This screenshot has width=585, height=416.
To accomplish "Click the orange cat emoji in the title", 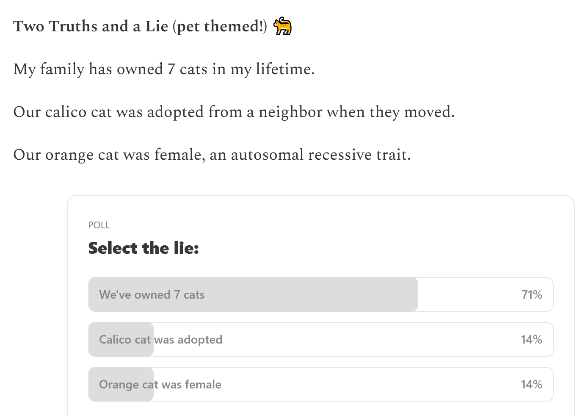I will [x=282, y=26].
